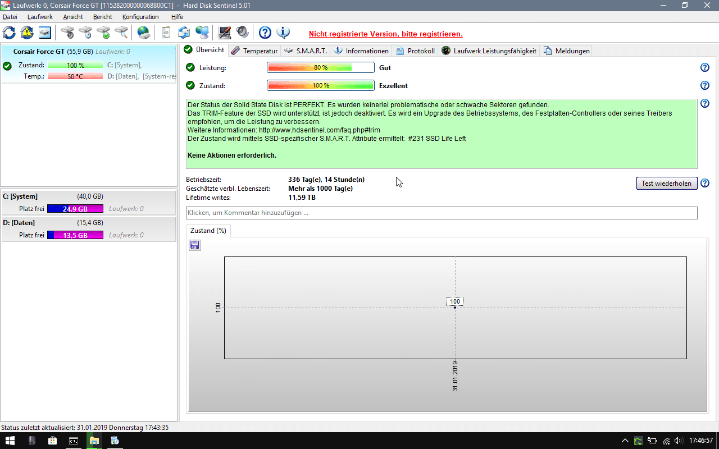Click the disk with clock icon
The height and width of the screenshot is (449, 719).
pos(85,33)
